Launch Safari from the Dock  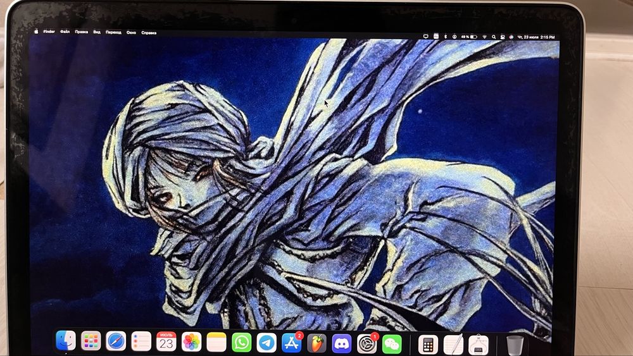[116, 341]
